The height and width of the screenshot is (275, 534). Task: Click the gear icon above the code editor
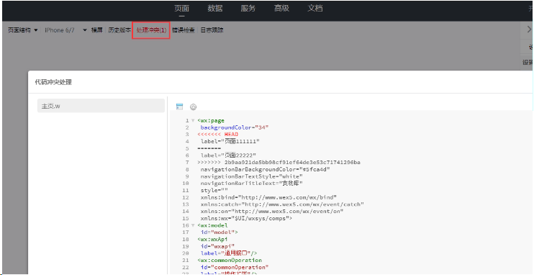tap(193, 107)
